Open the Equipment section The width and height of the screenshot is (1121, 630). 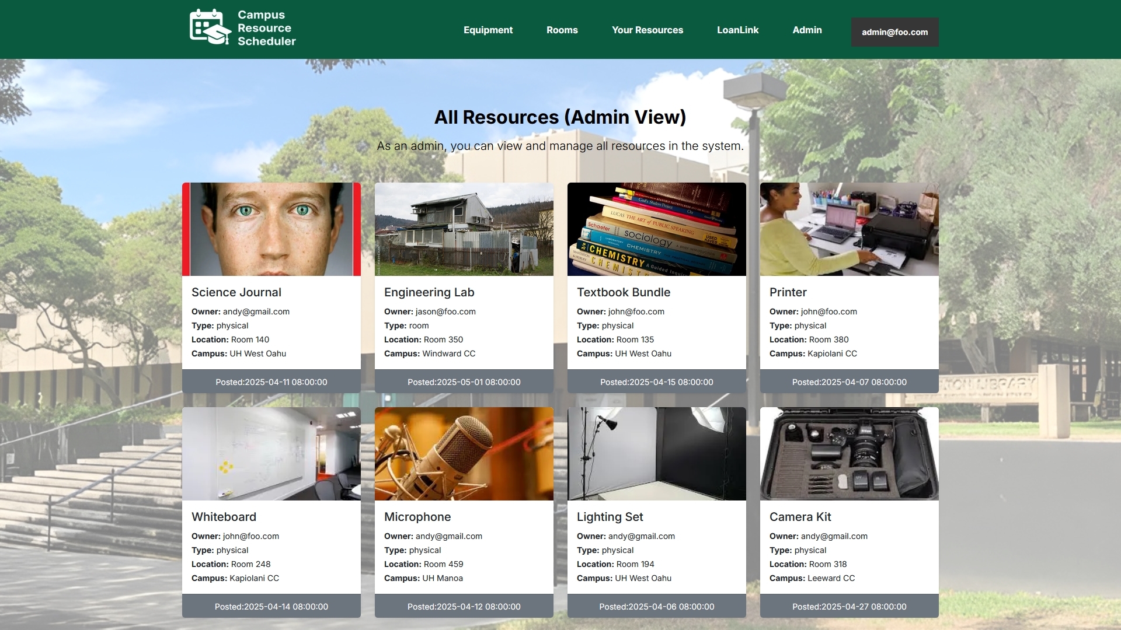coord(488,30)
